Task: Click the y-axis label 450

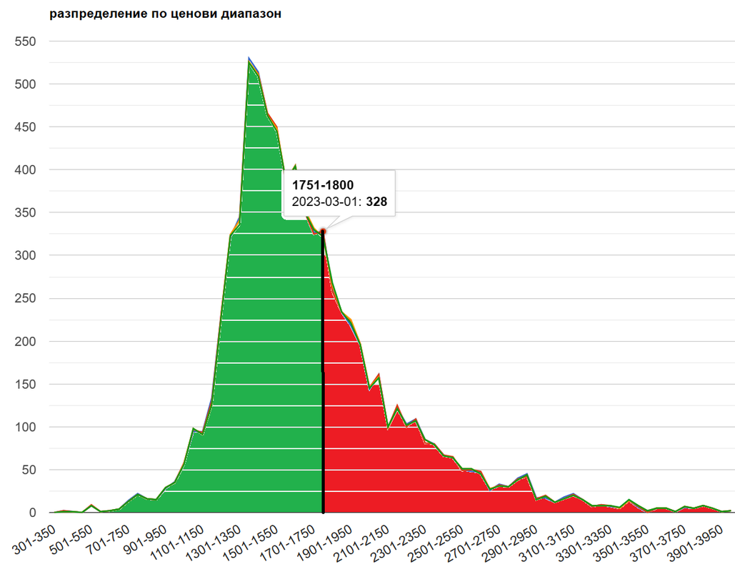Action: (x=25, y=127)
